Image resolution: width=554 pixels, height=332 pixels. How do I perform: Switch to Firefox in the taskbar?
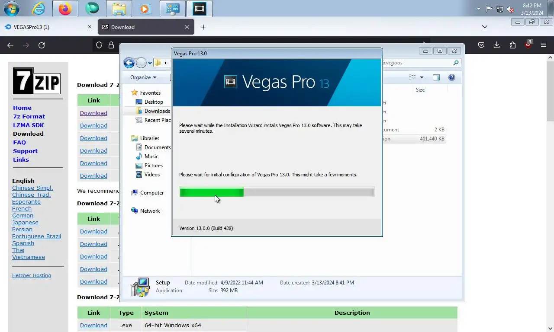point(65,9)
